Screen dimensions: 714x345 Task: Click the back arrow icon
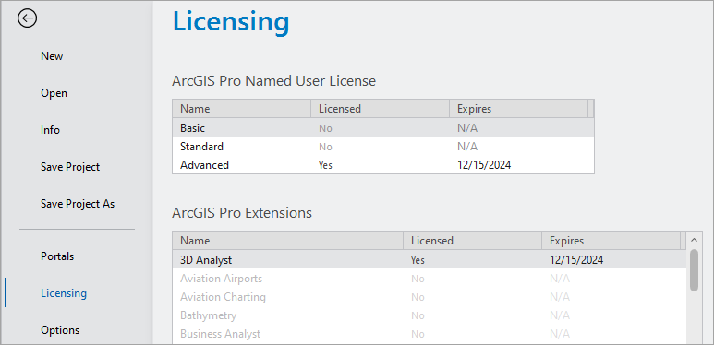point(28,18)
